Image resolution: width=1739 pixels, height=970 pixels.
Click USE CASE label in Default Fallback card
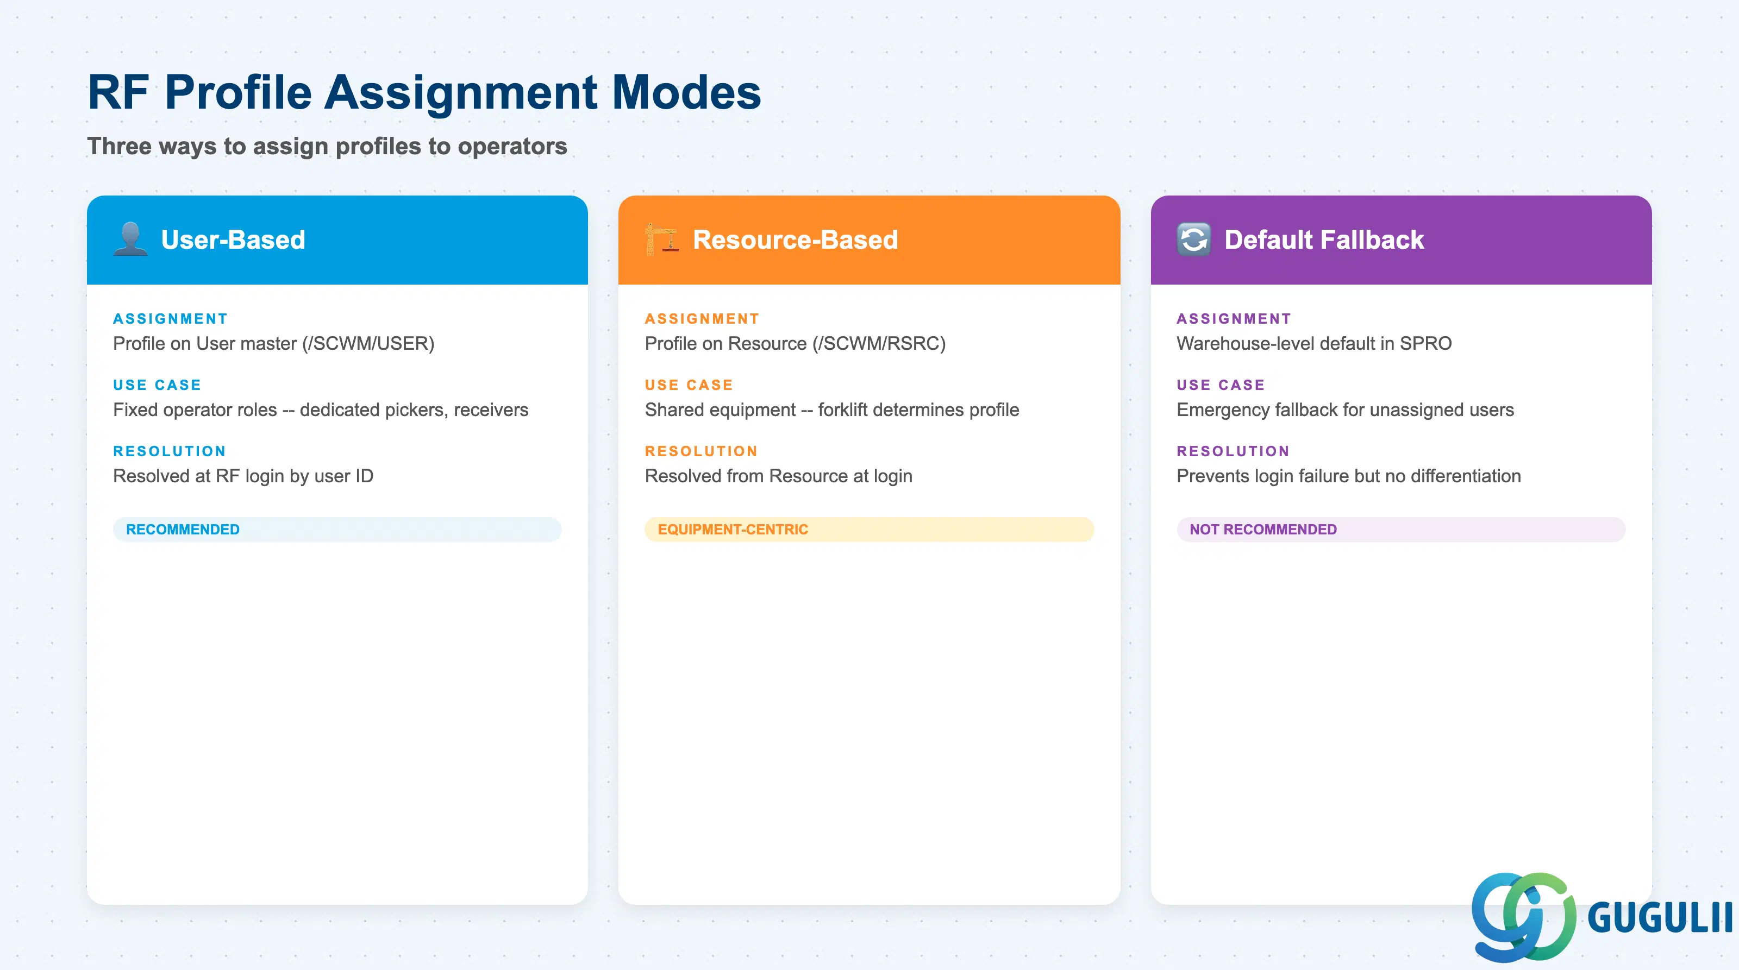click(x=1221, y=385)
